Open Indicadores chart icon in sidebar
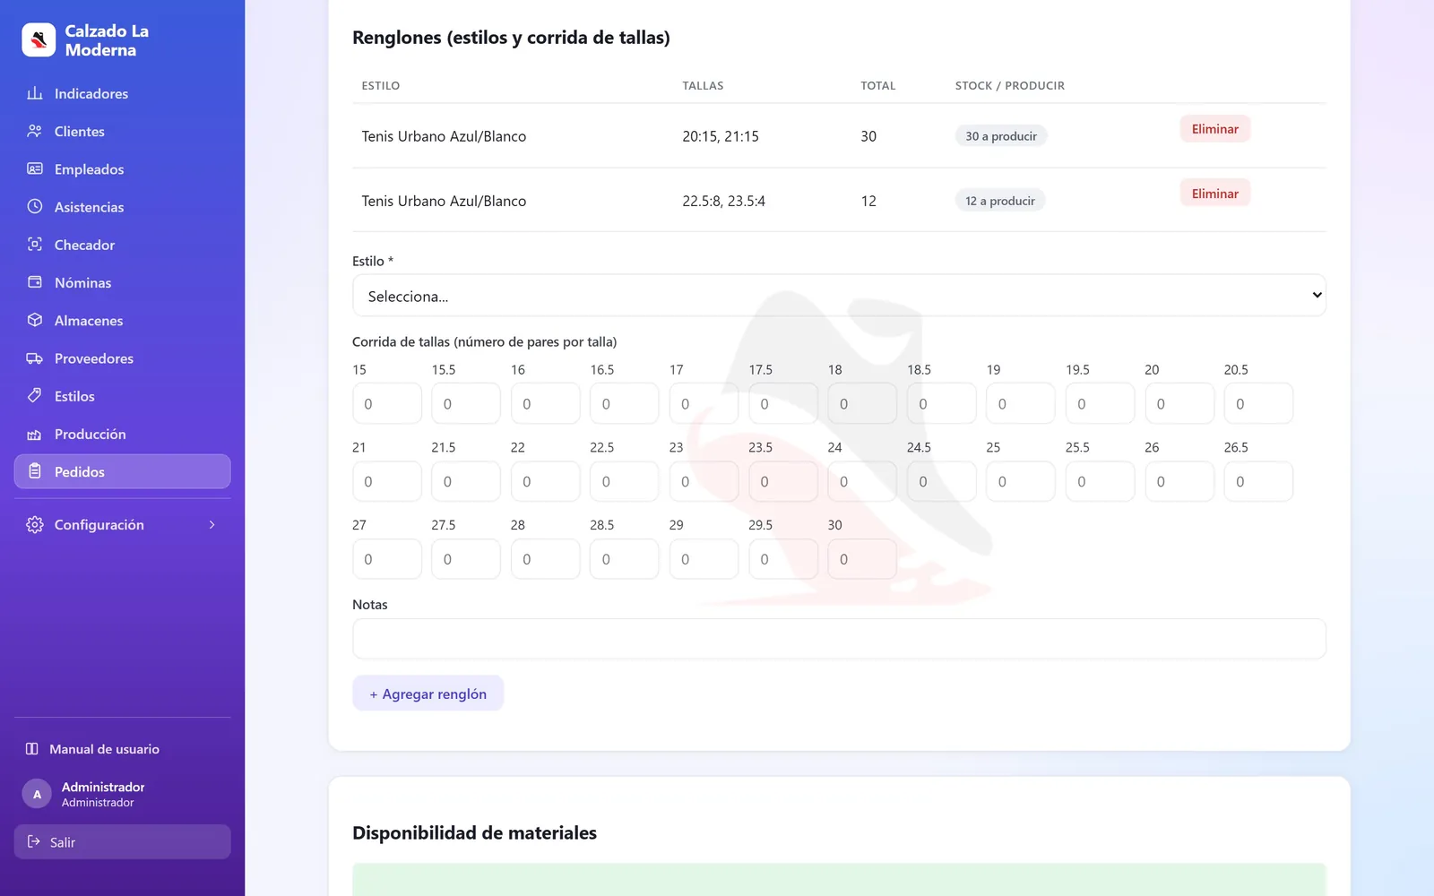The height and width of the screenshot is (896, 1434). pyautogui.click(x=35, y=93)
